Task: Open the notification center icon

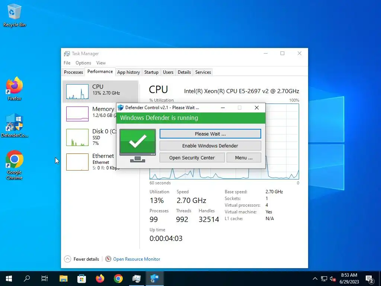Action: point(369,279)
